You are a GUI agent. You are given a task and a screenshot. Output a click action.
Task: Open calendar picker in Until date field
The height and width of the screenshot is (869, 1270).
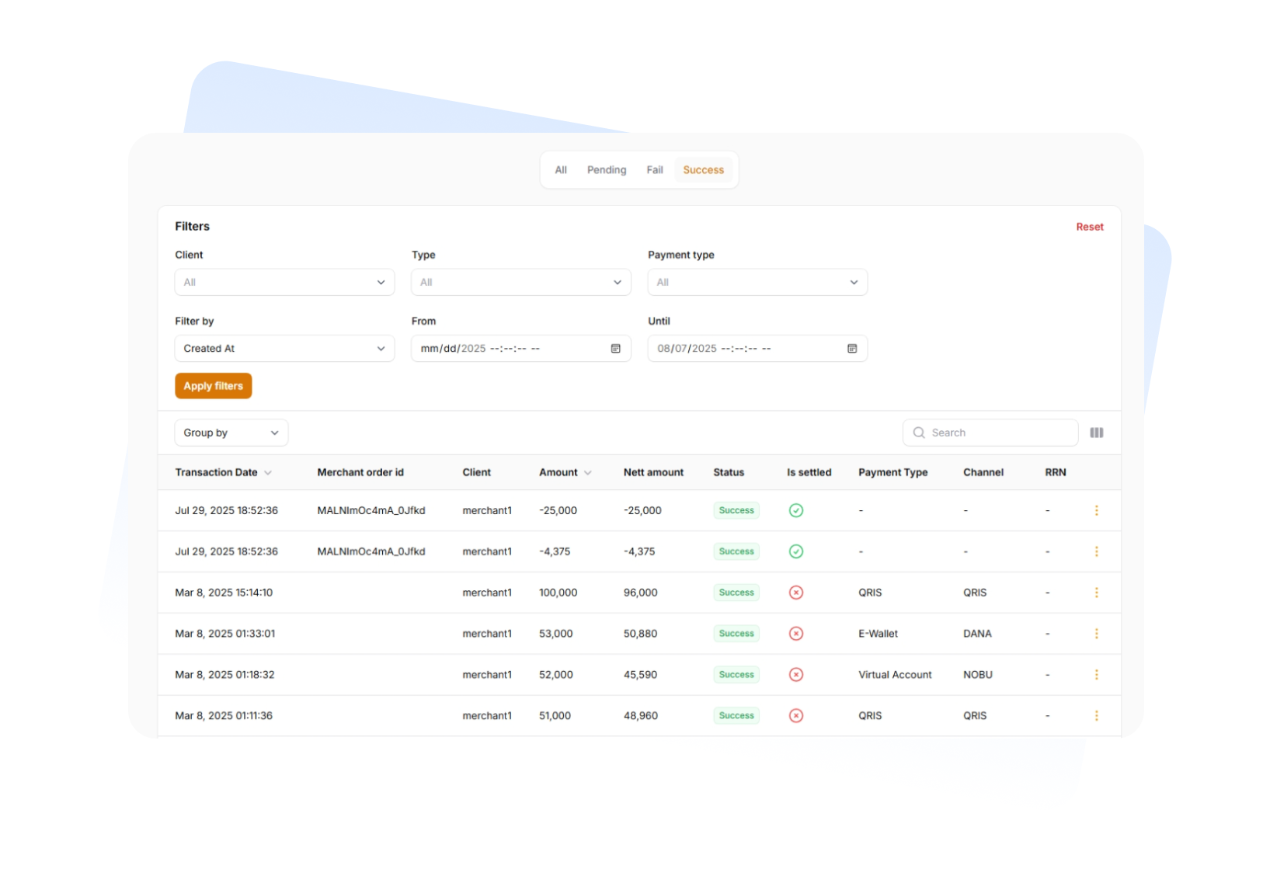coord(851,349)
